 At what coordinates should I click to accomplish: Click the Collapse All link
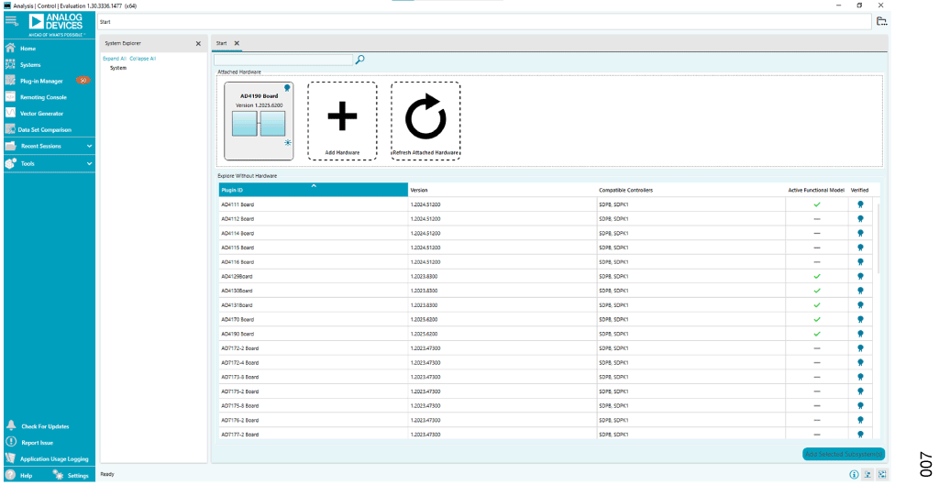(142, 58)
